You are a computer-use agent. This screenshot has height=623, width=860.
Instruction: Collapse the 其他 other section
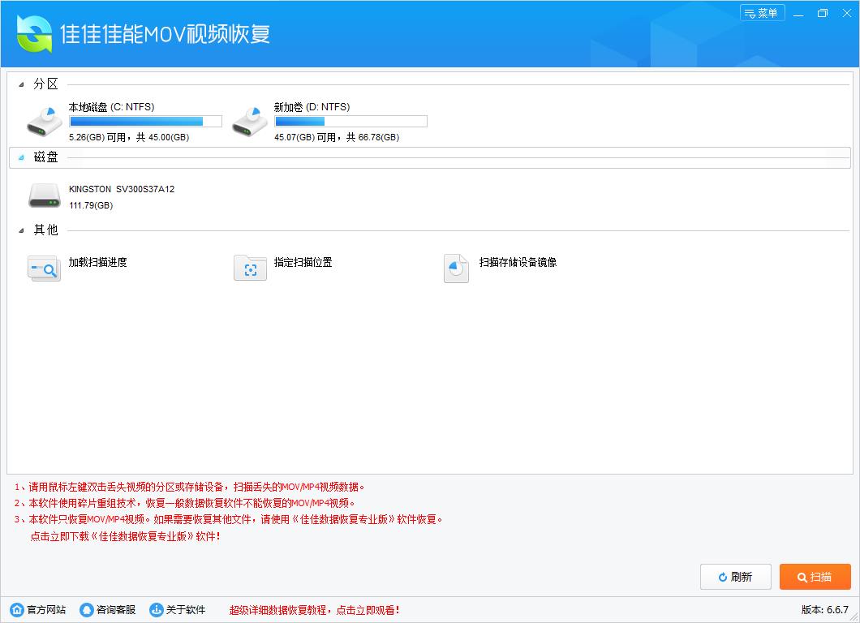coord(22,230)
